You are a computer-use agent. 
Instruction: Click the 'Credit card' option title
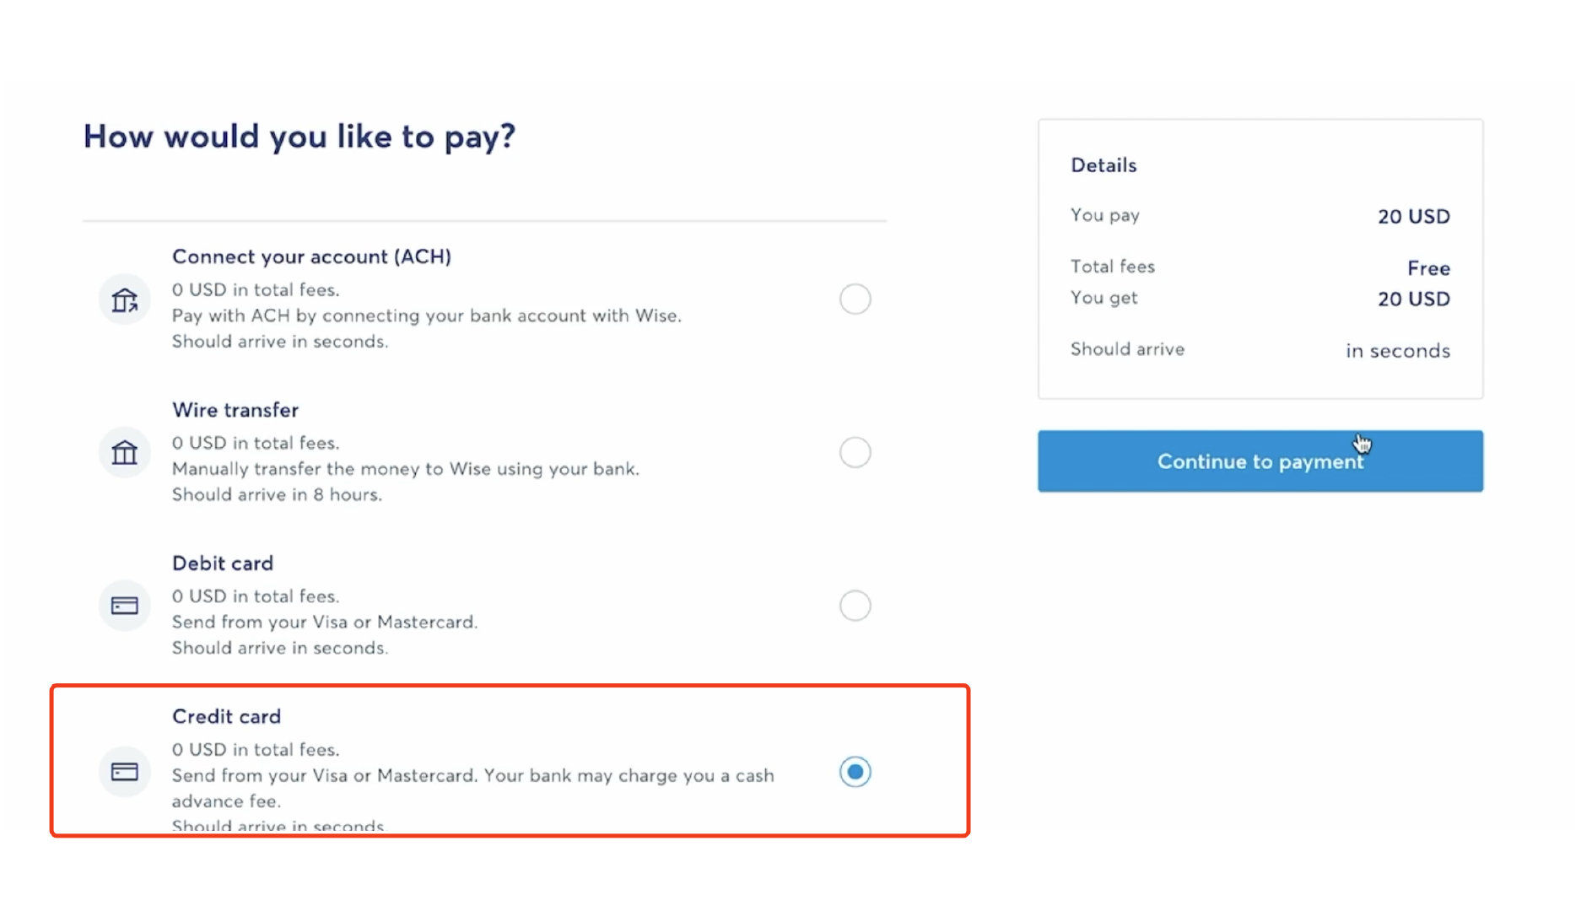(226, 716)
